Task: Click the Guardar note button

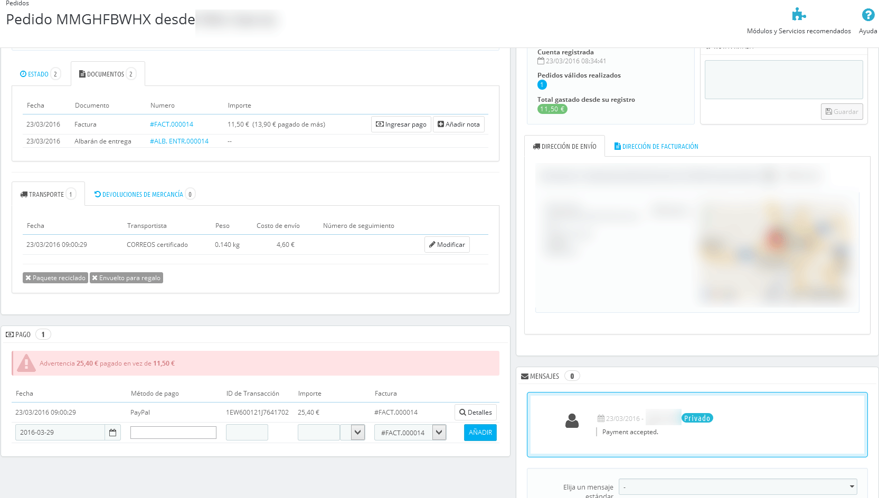Action: tap(842, 112)
